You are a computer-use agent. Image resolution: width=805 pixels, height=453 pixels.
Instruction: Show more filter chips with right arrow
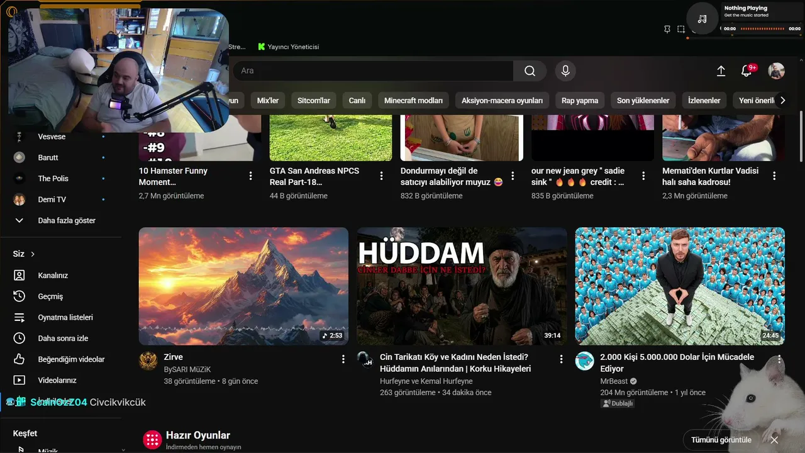pos(782,101)
